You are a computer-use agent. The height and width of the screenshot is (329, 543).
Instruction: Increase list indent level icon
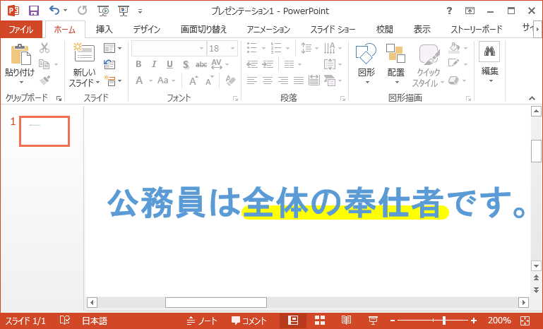coord(268,64)
